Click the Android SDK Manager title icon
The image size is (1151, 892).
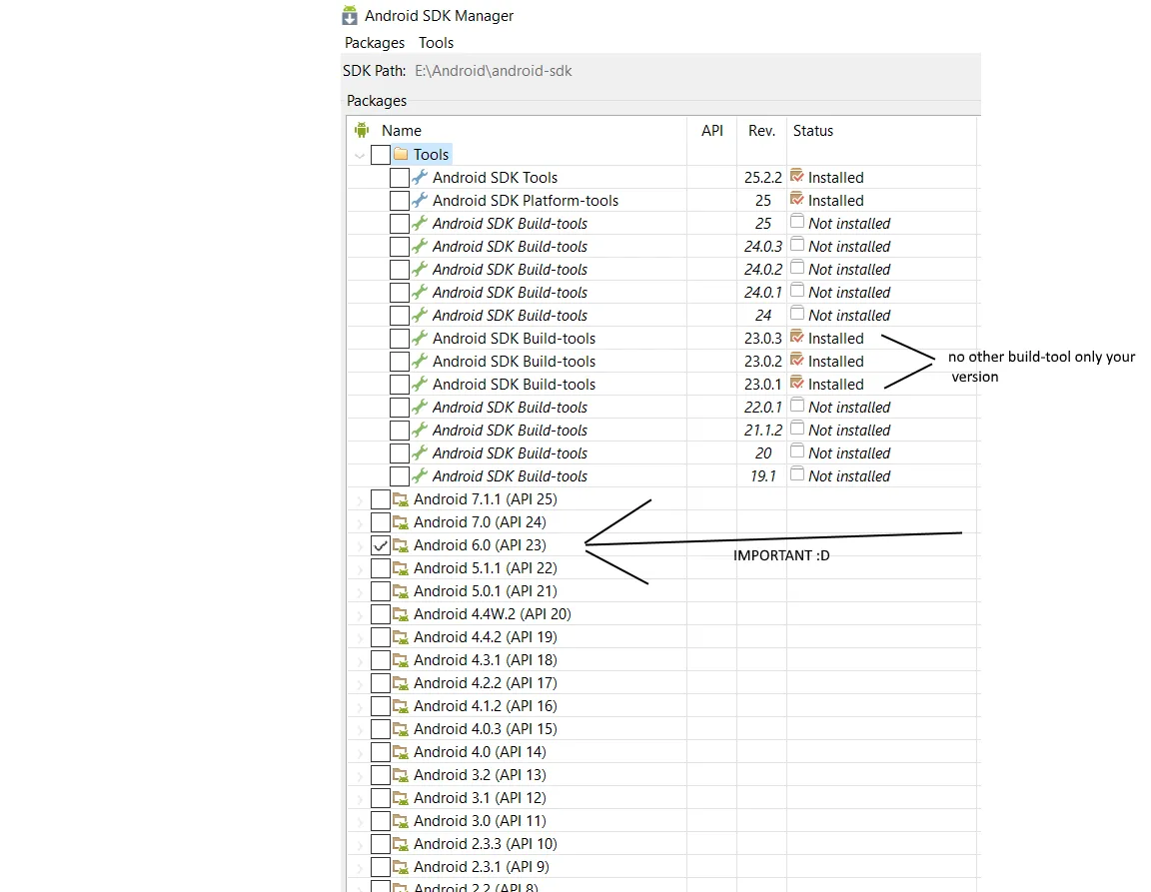(x=350, y=15)
